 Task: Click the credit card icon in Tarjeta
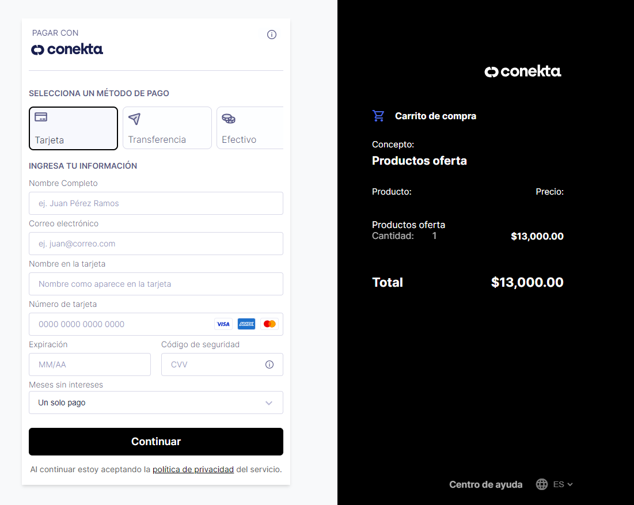coord(41,117)
